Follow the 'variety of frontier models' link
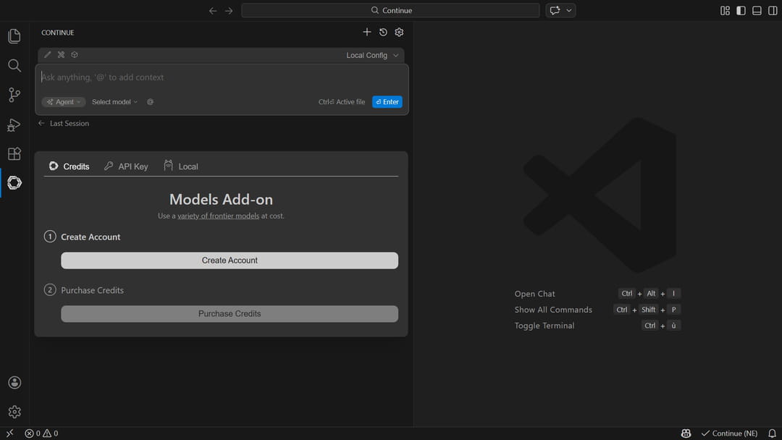 (x=218, y=216)
